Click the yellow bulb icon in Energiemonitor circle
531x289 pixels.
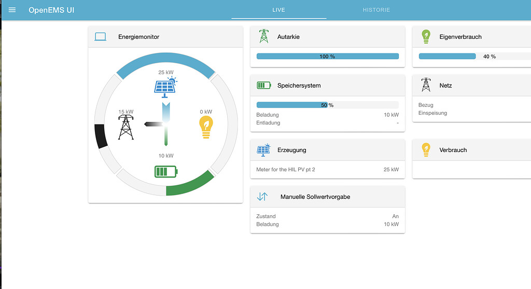point(206,127)
